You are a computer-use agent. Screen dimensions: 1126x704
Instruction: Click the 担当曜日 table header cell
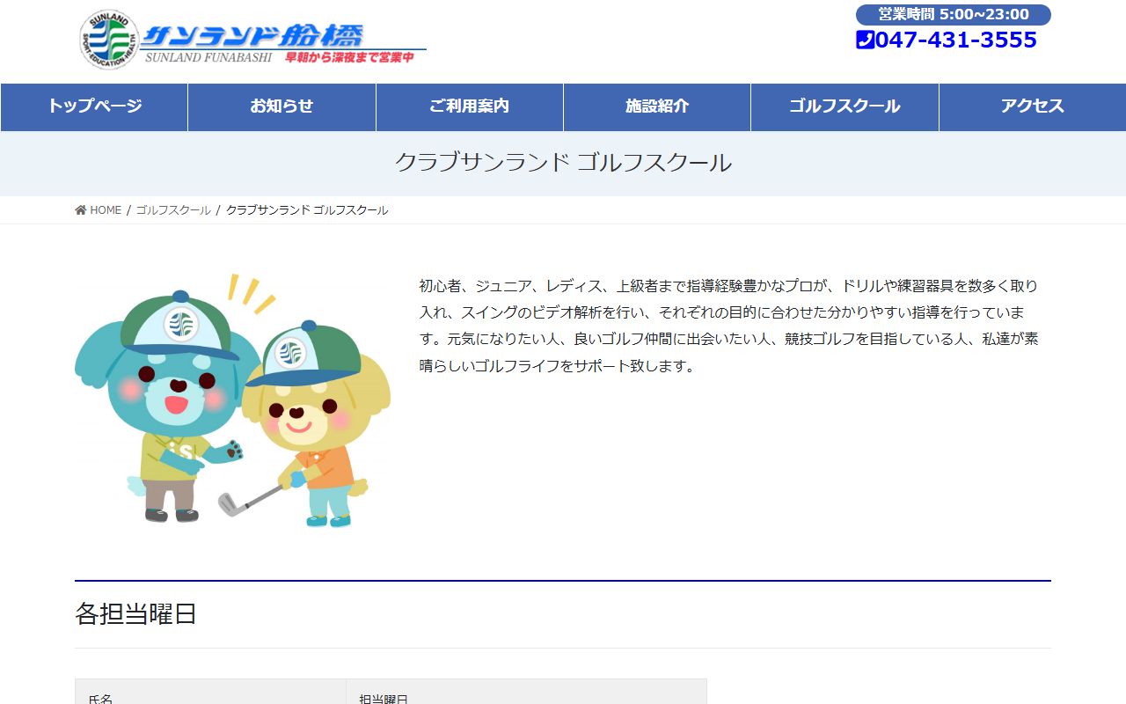tap(527, 692)
